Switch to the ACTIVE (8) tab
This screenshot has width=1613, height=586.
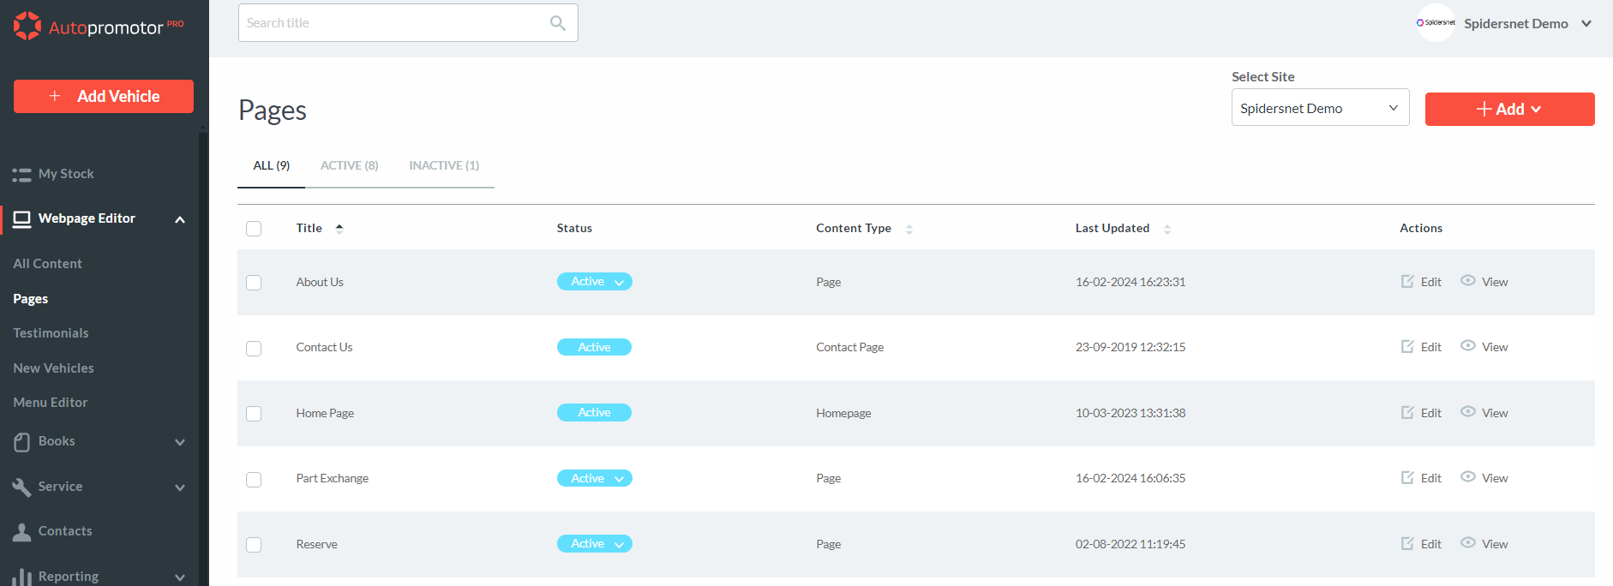[349, 165]
